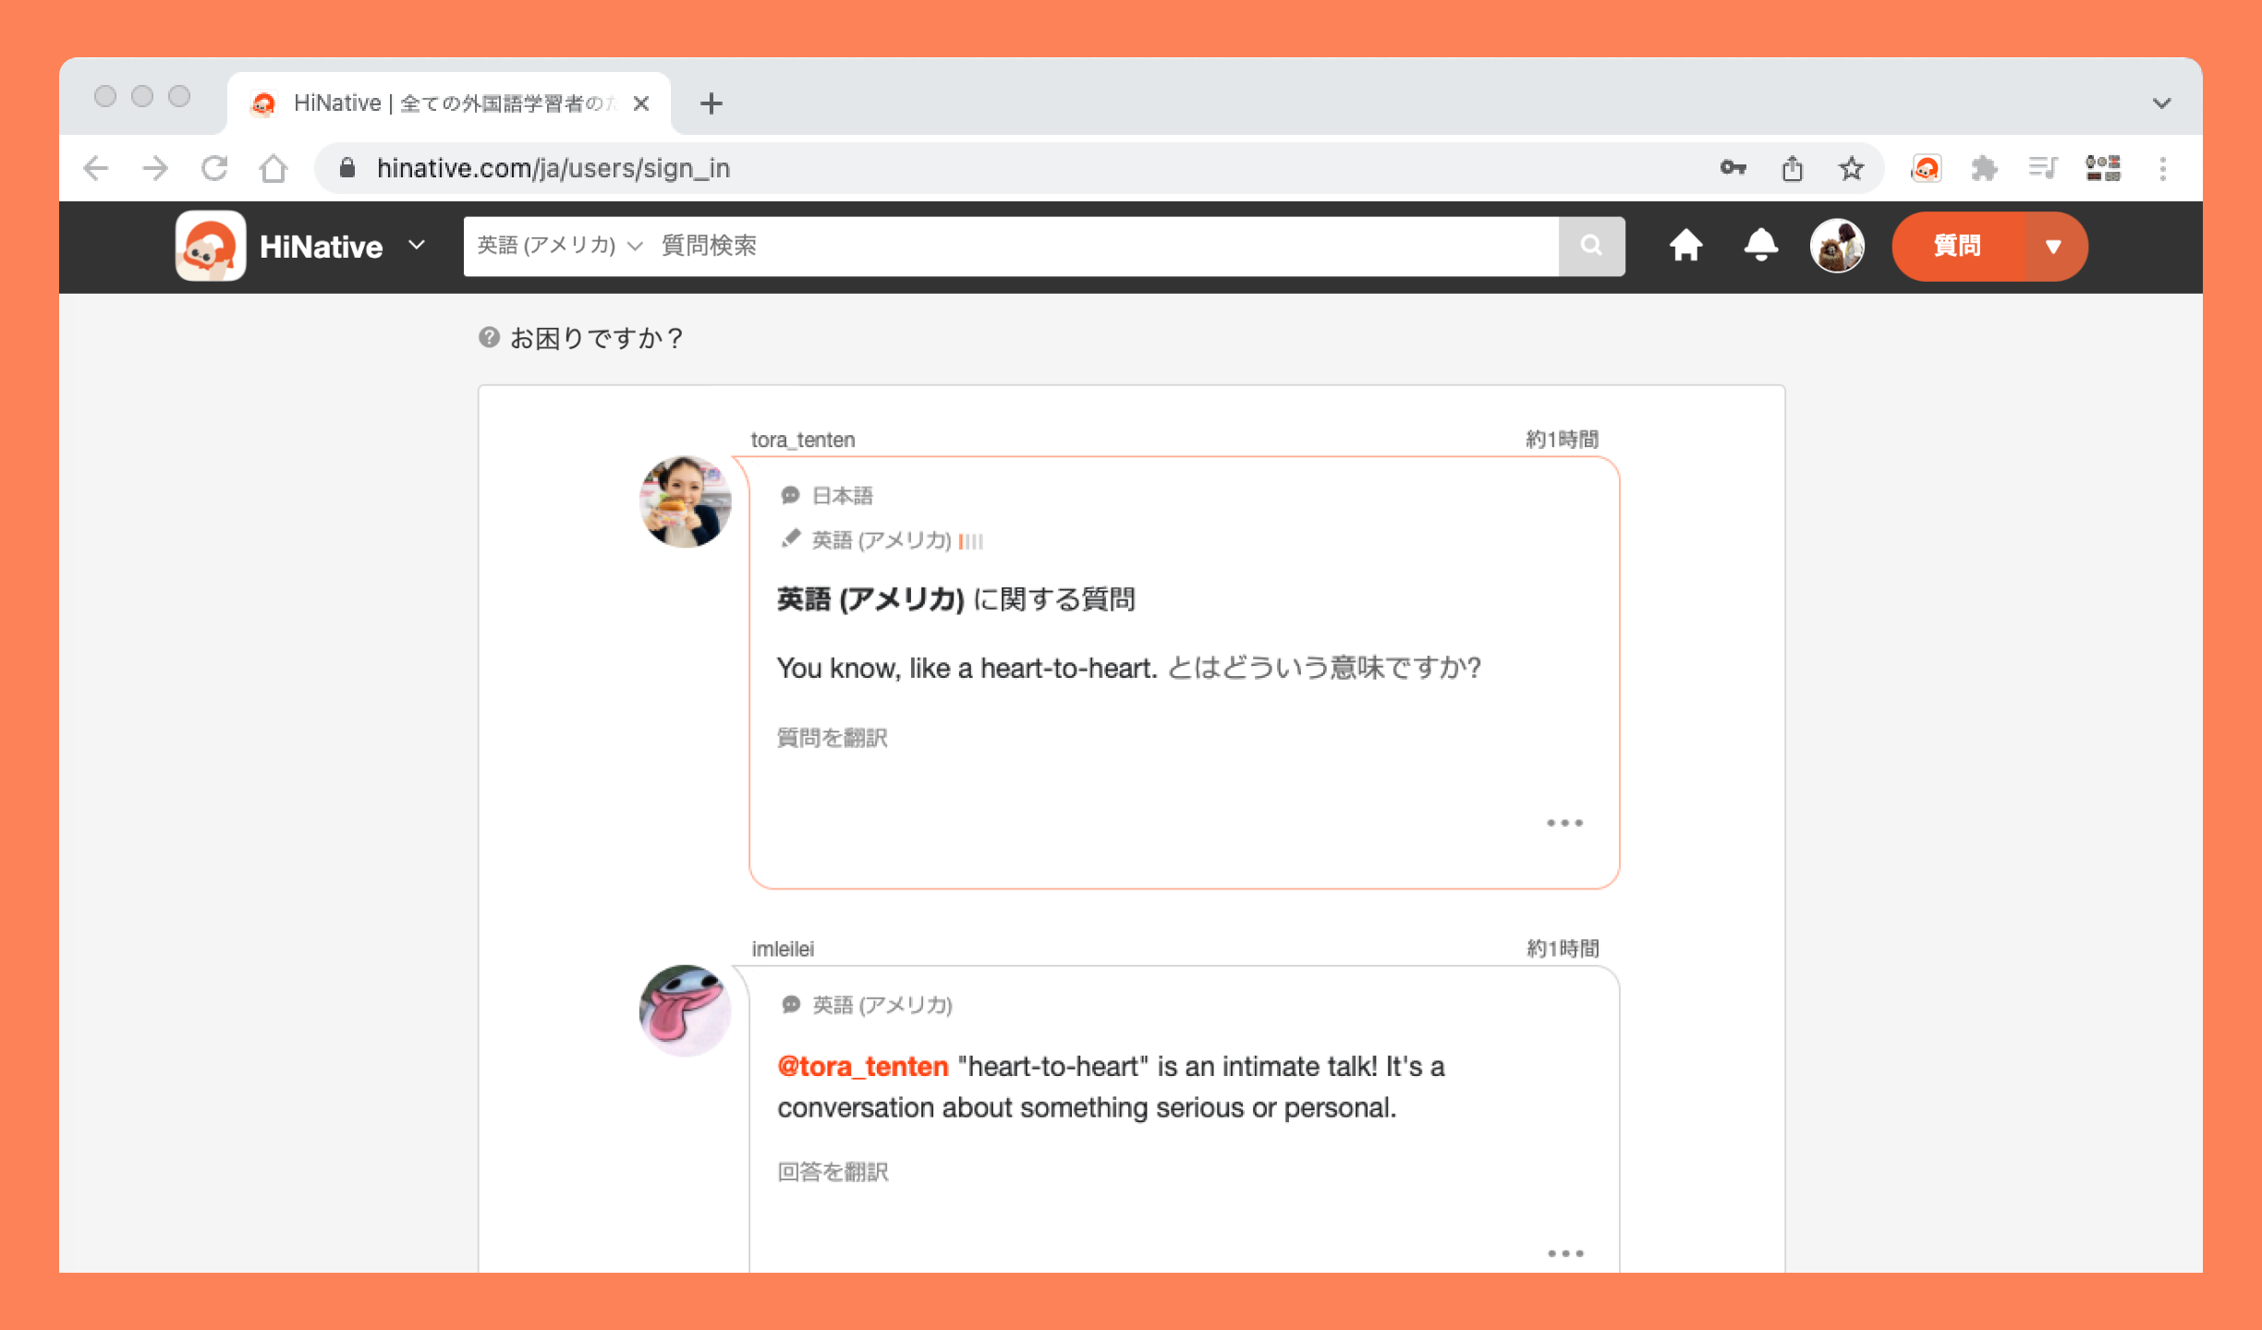Click the share icon in the address bar
Screen dimensions: 2262x1330
click(x=1792, y=169)
